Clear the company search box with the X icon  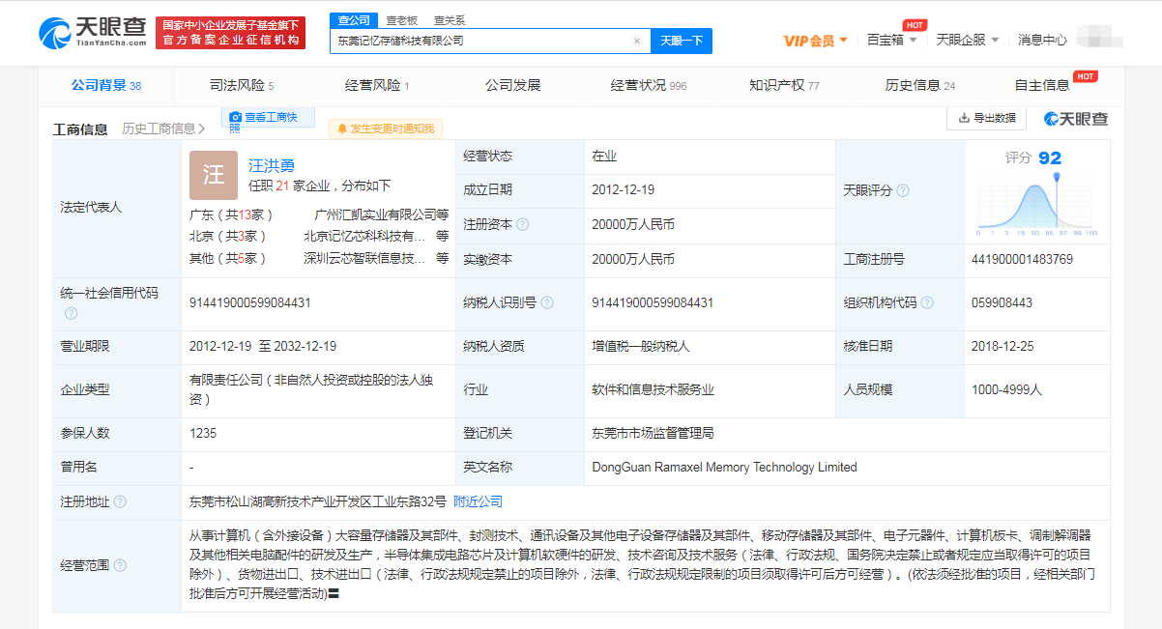[x=636, y=41]
